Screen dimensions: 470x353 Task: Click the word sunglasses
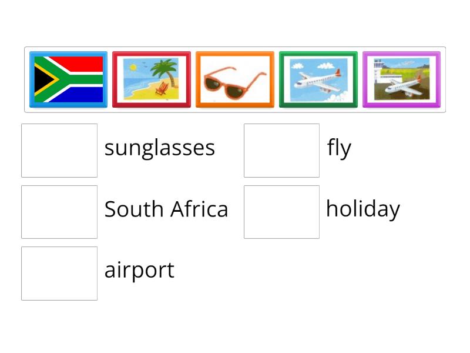click(159, 149)
